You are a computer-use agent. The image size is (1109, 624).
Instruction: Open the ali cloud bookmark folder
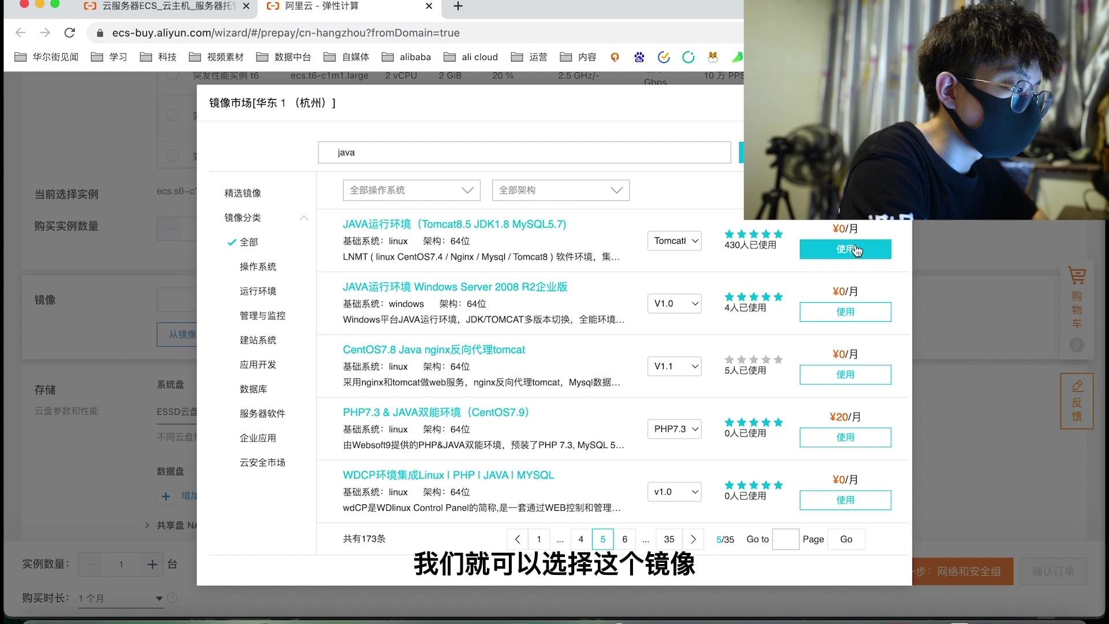click(x=471, y=57)
